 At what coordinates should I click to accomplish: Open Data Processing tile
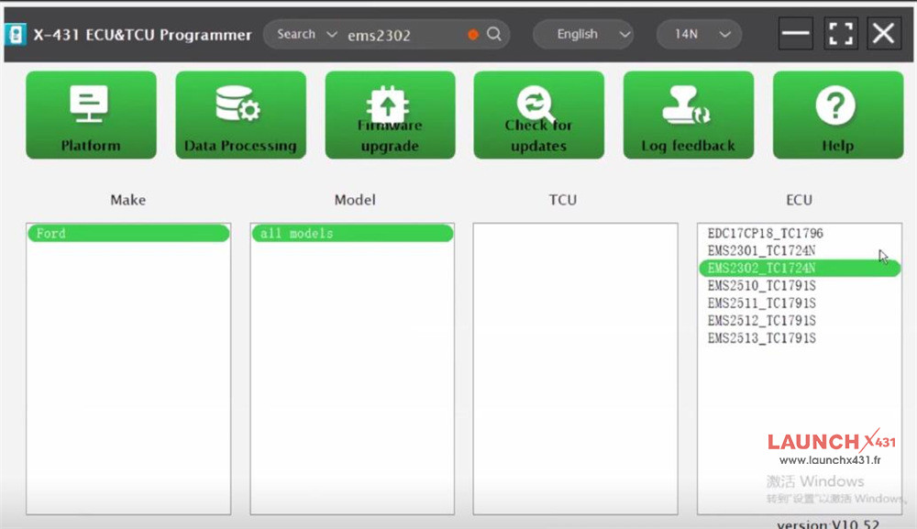click(x=240, y=115)
